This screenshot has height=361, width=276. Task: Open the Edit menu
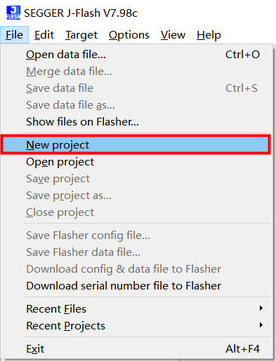(x=44, y=35)
